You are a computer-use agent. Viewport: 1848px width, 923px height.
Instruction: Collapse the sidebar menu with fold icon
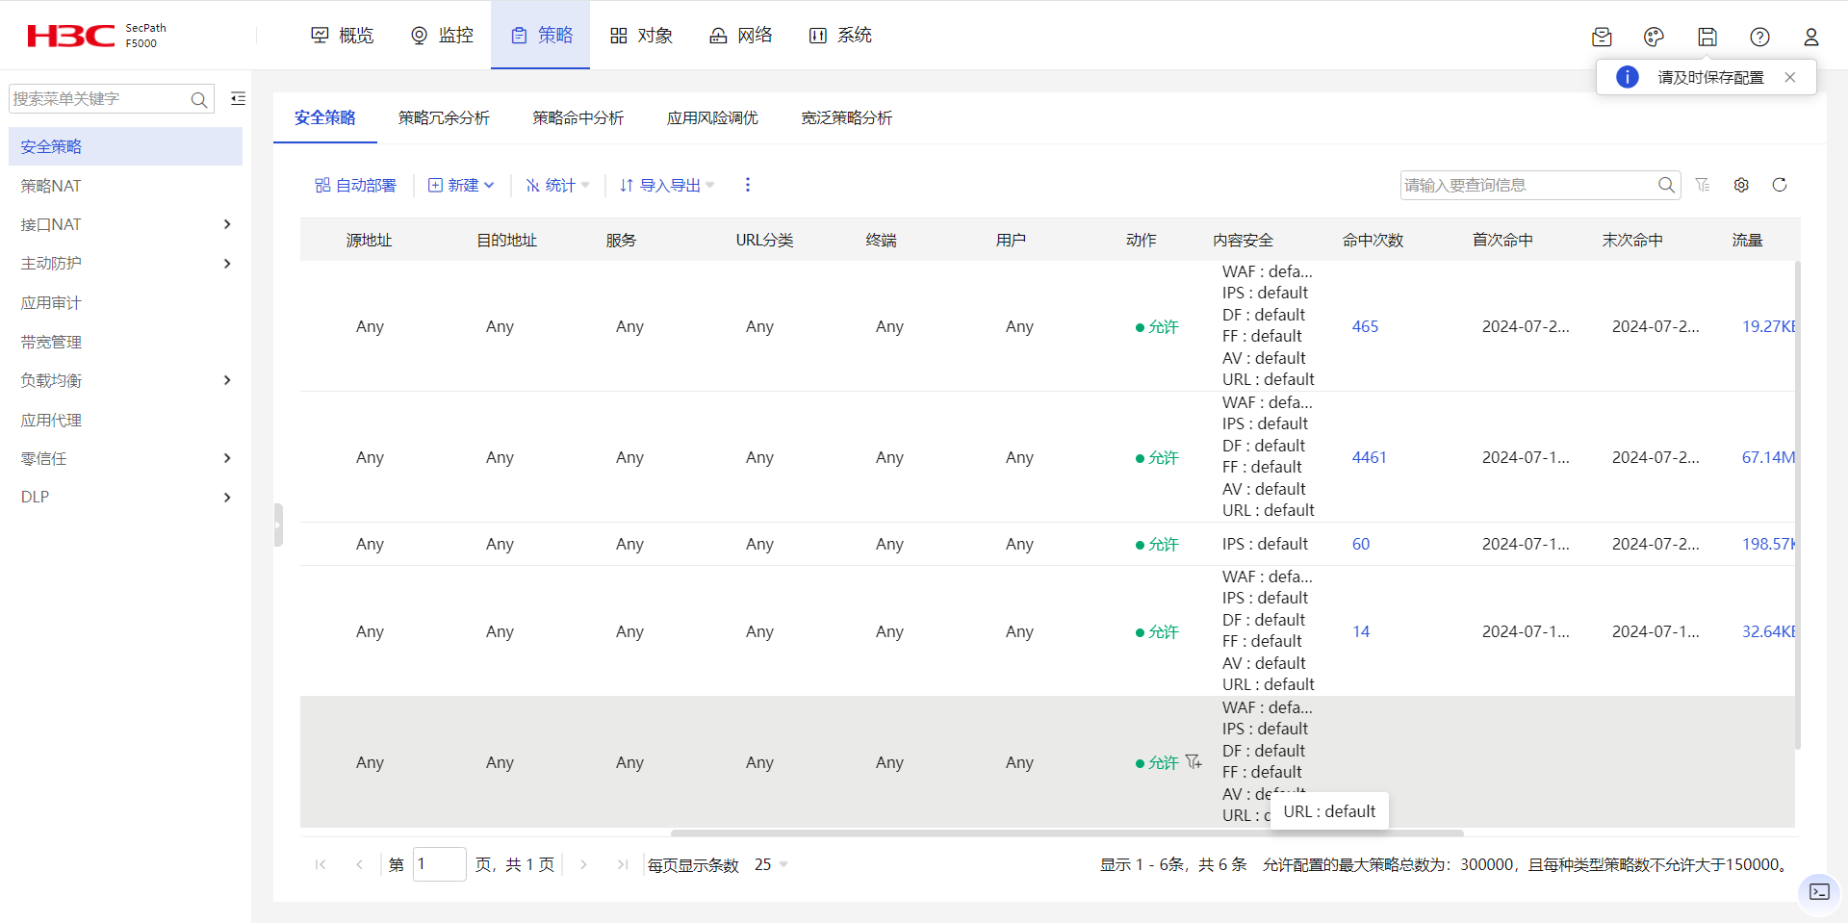[238, 98]
